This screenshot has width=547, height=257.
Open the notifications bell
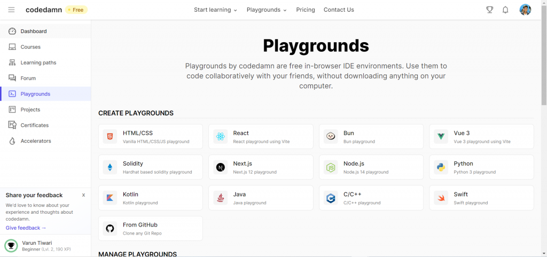[505, 10]
